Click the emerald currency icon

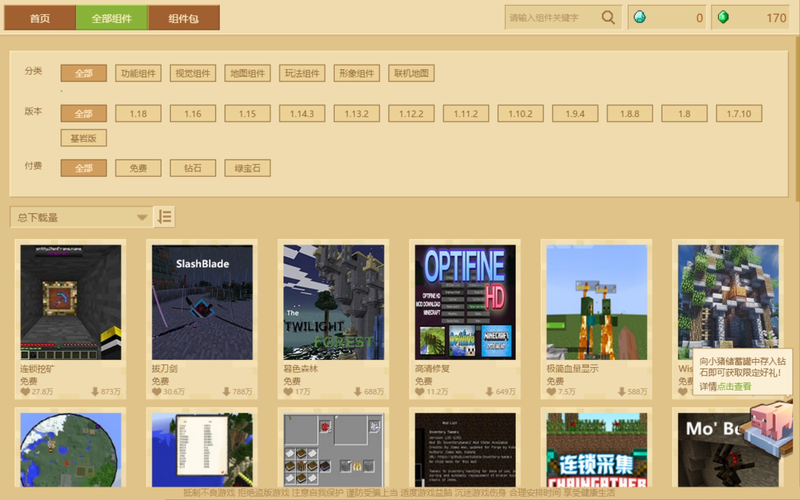[723, 17]
